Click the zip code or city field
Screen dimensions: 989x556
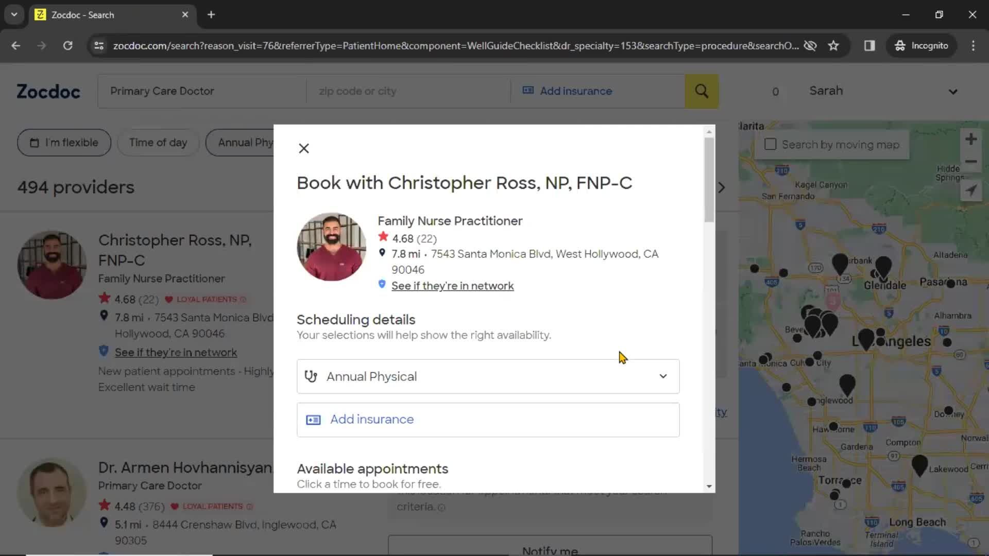pos(408,91)
